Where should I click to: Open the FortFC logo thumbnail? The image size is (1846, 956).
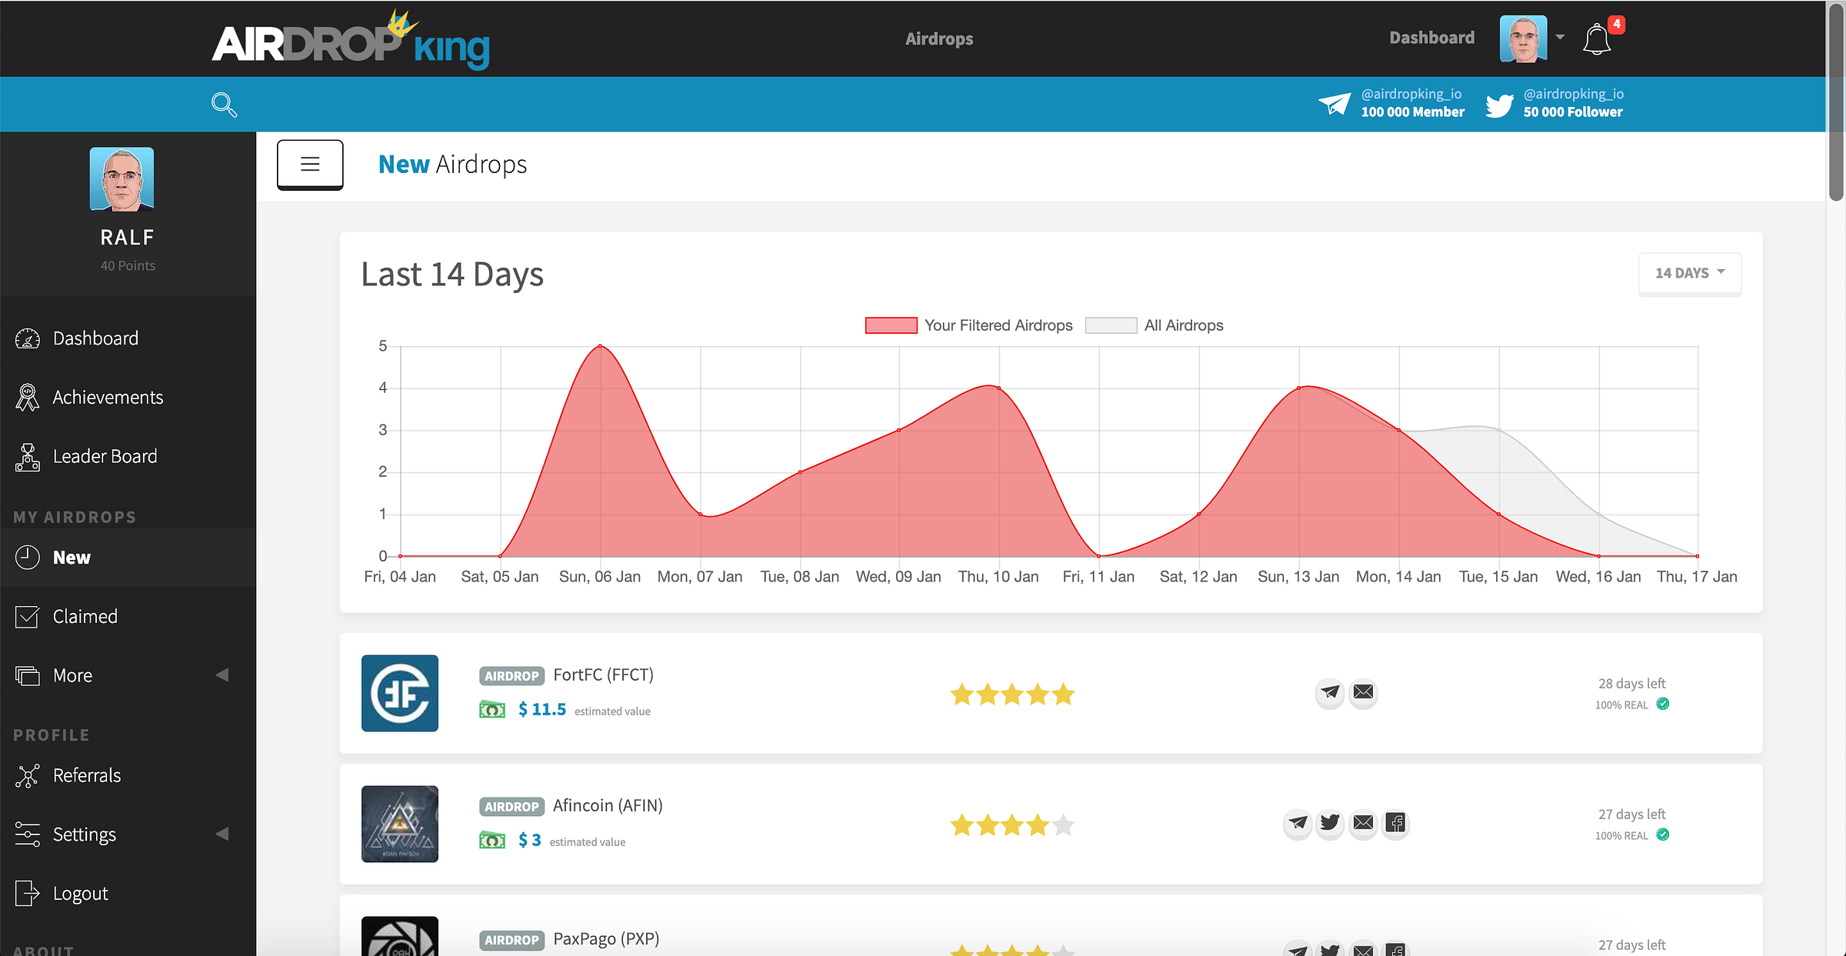(x=400, y=693)
